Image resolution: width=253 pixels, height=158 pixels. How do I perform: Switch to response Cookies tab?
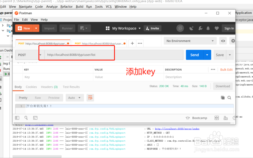[31, 87]
